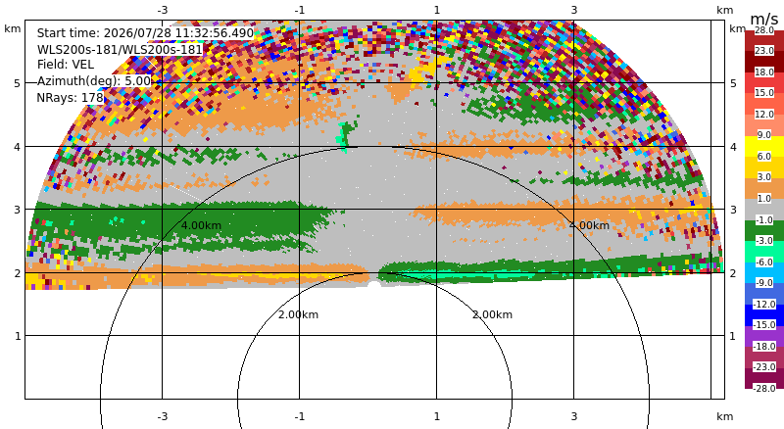
Task: Click the -28.0 m/s bottom colorbar label
Action: 764,389
